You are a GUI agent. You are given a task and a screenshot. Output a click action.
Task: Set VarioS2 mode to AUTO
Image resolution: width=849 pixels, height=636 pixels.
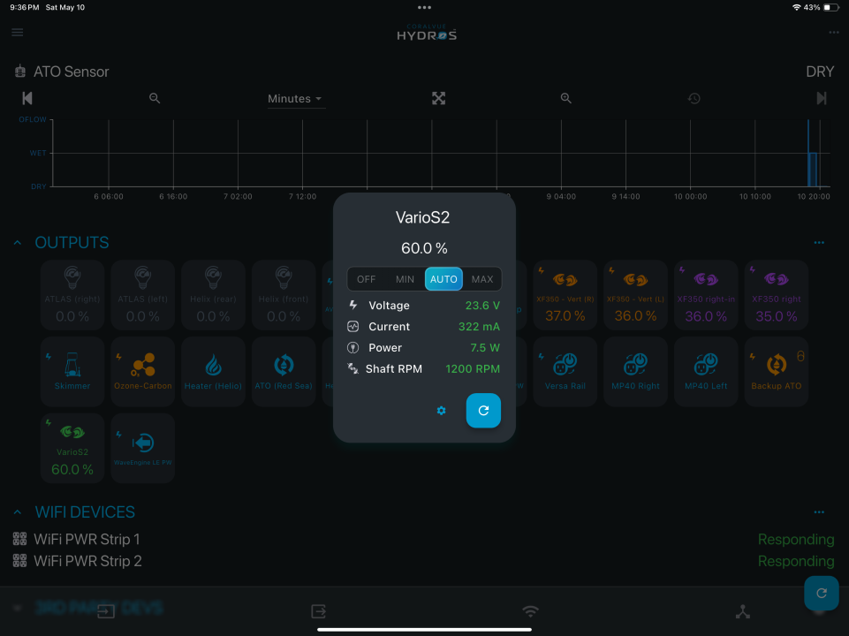(x=443, y=279)
